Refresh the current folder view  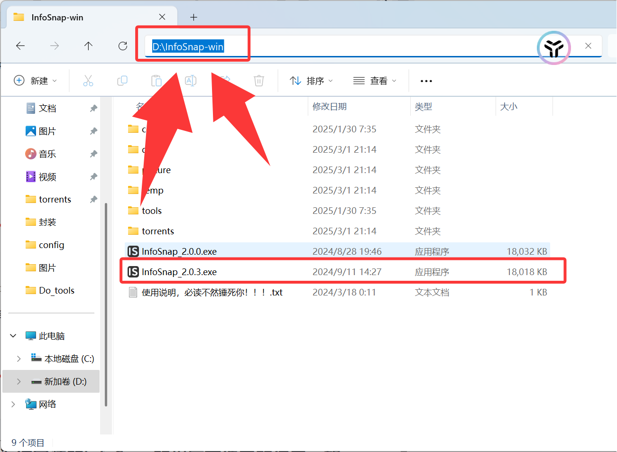123,46
